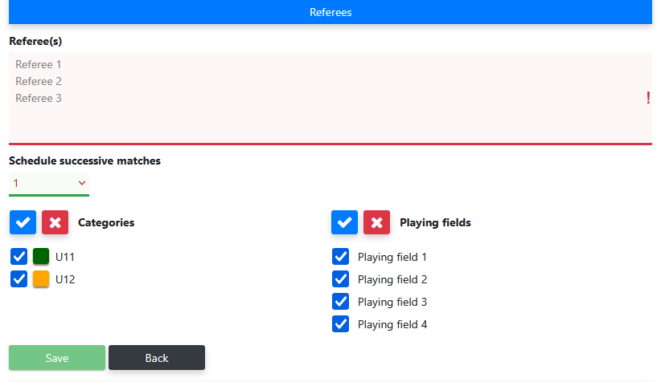Click the Playing field 1 label
Image resolution: width=661 pixels, height=382 pixels.
392,257
